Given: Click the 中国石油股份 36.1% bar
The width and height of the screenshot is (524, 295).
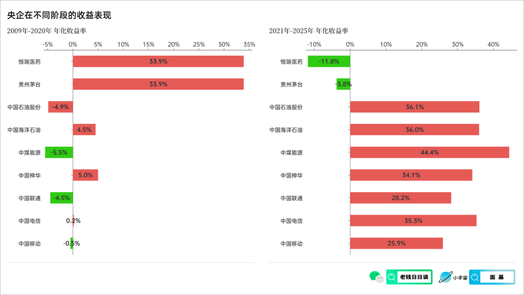Looking at the screenshot, I should [x=415, y=107].
